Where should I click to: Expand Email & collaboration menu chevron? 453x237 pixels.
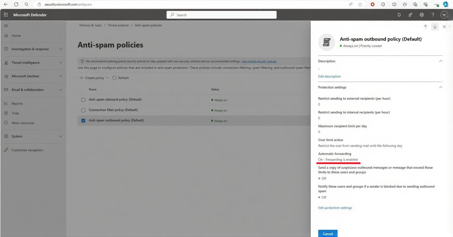tap(60, 90)
